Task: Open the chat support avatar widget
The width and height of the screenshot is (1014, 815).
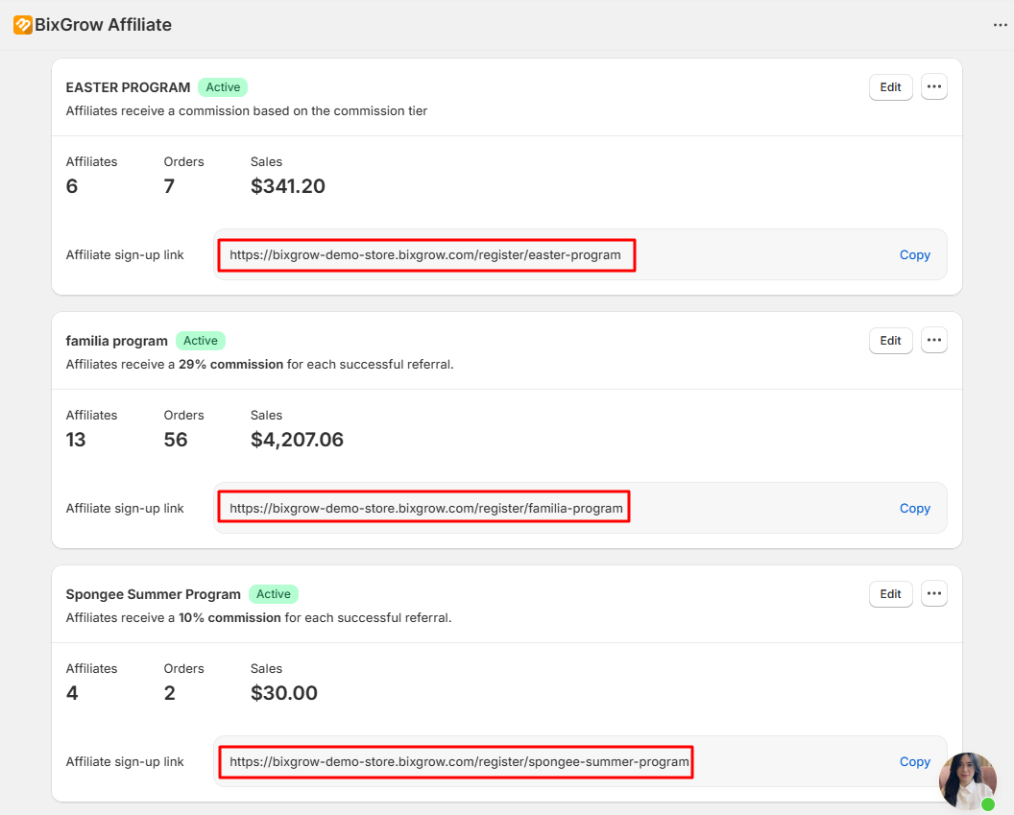Action: (967, 780)
